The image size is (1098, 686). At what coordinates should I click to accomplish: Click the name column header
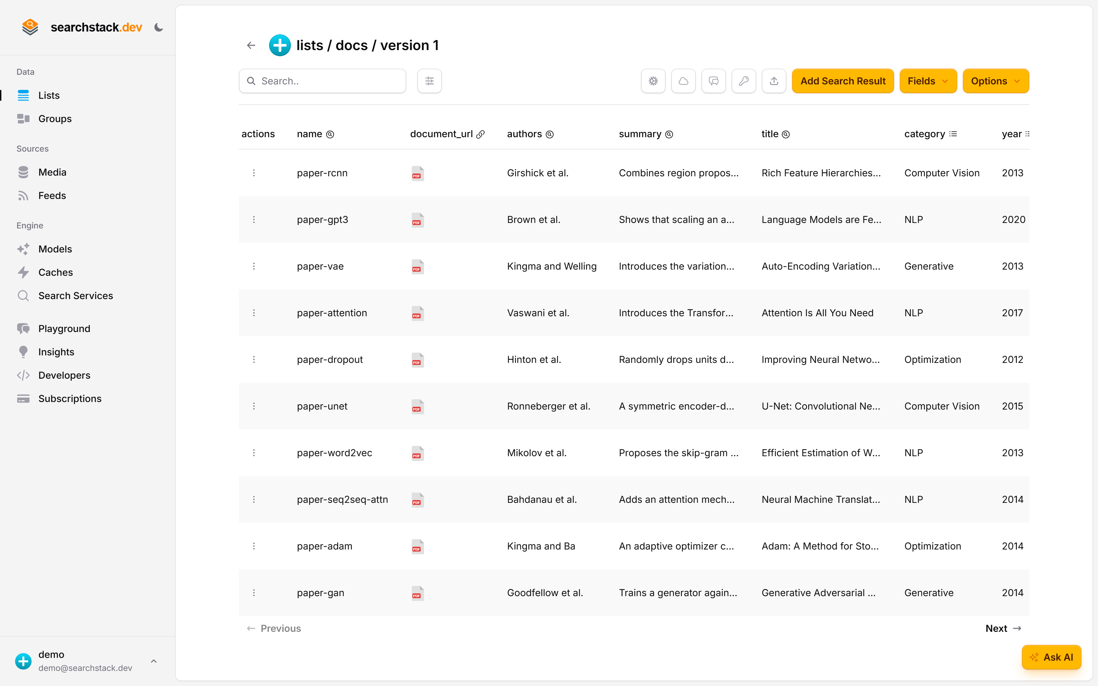[x=315, y=134]
